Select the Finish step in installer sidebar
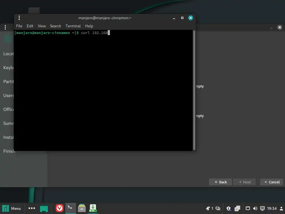 point(9,151)
